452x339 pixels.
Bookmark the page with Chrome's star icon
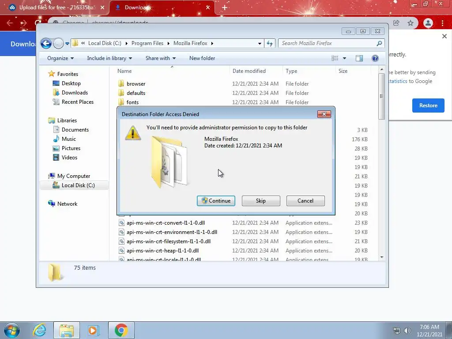pyautogui.click(x=411, y=23)
